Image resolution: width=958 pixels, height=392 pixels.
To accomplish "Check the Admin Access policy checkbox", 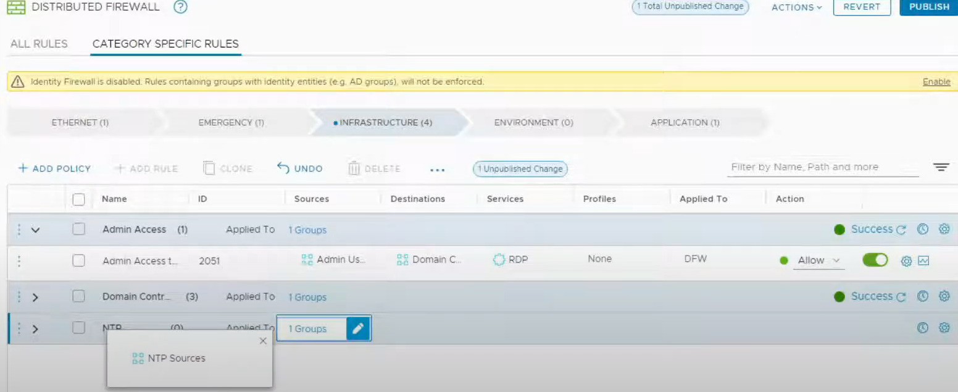I will [x=78, y=229].
